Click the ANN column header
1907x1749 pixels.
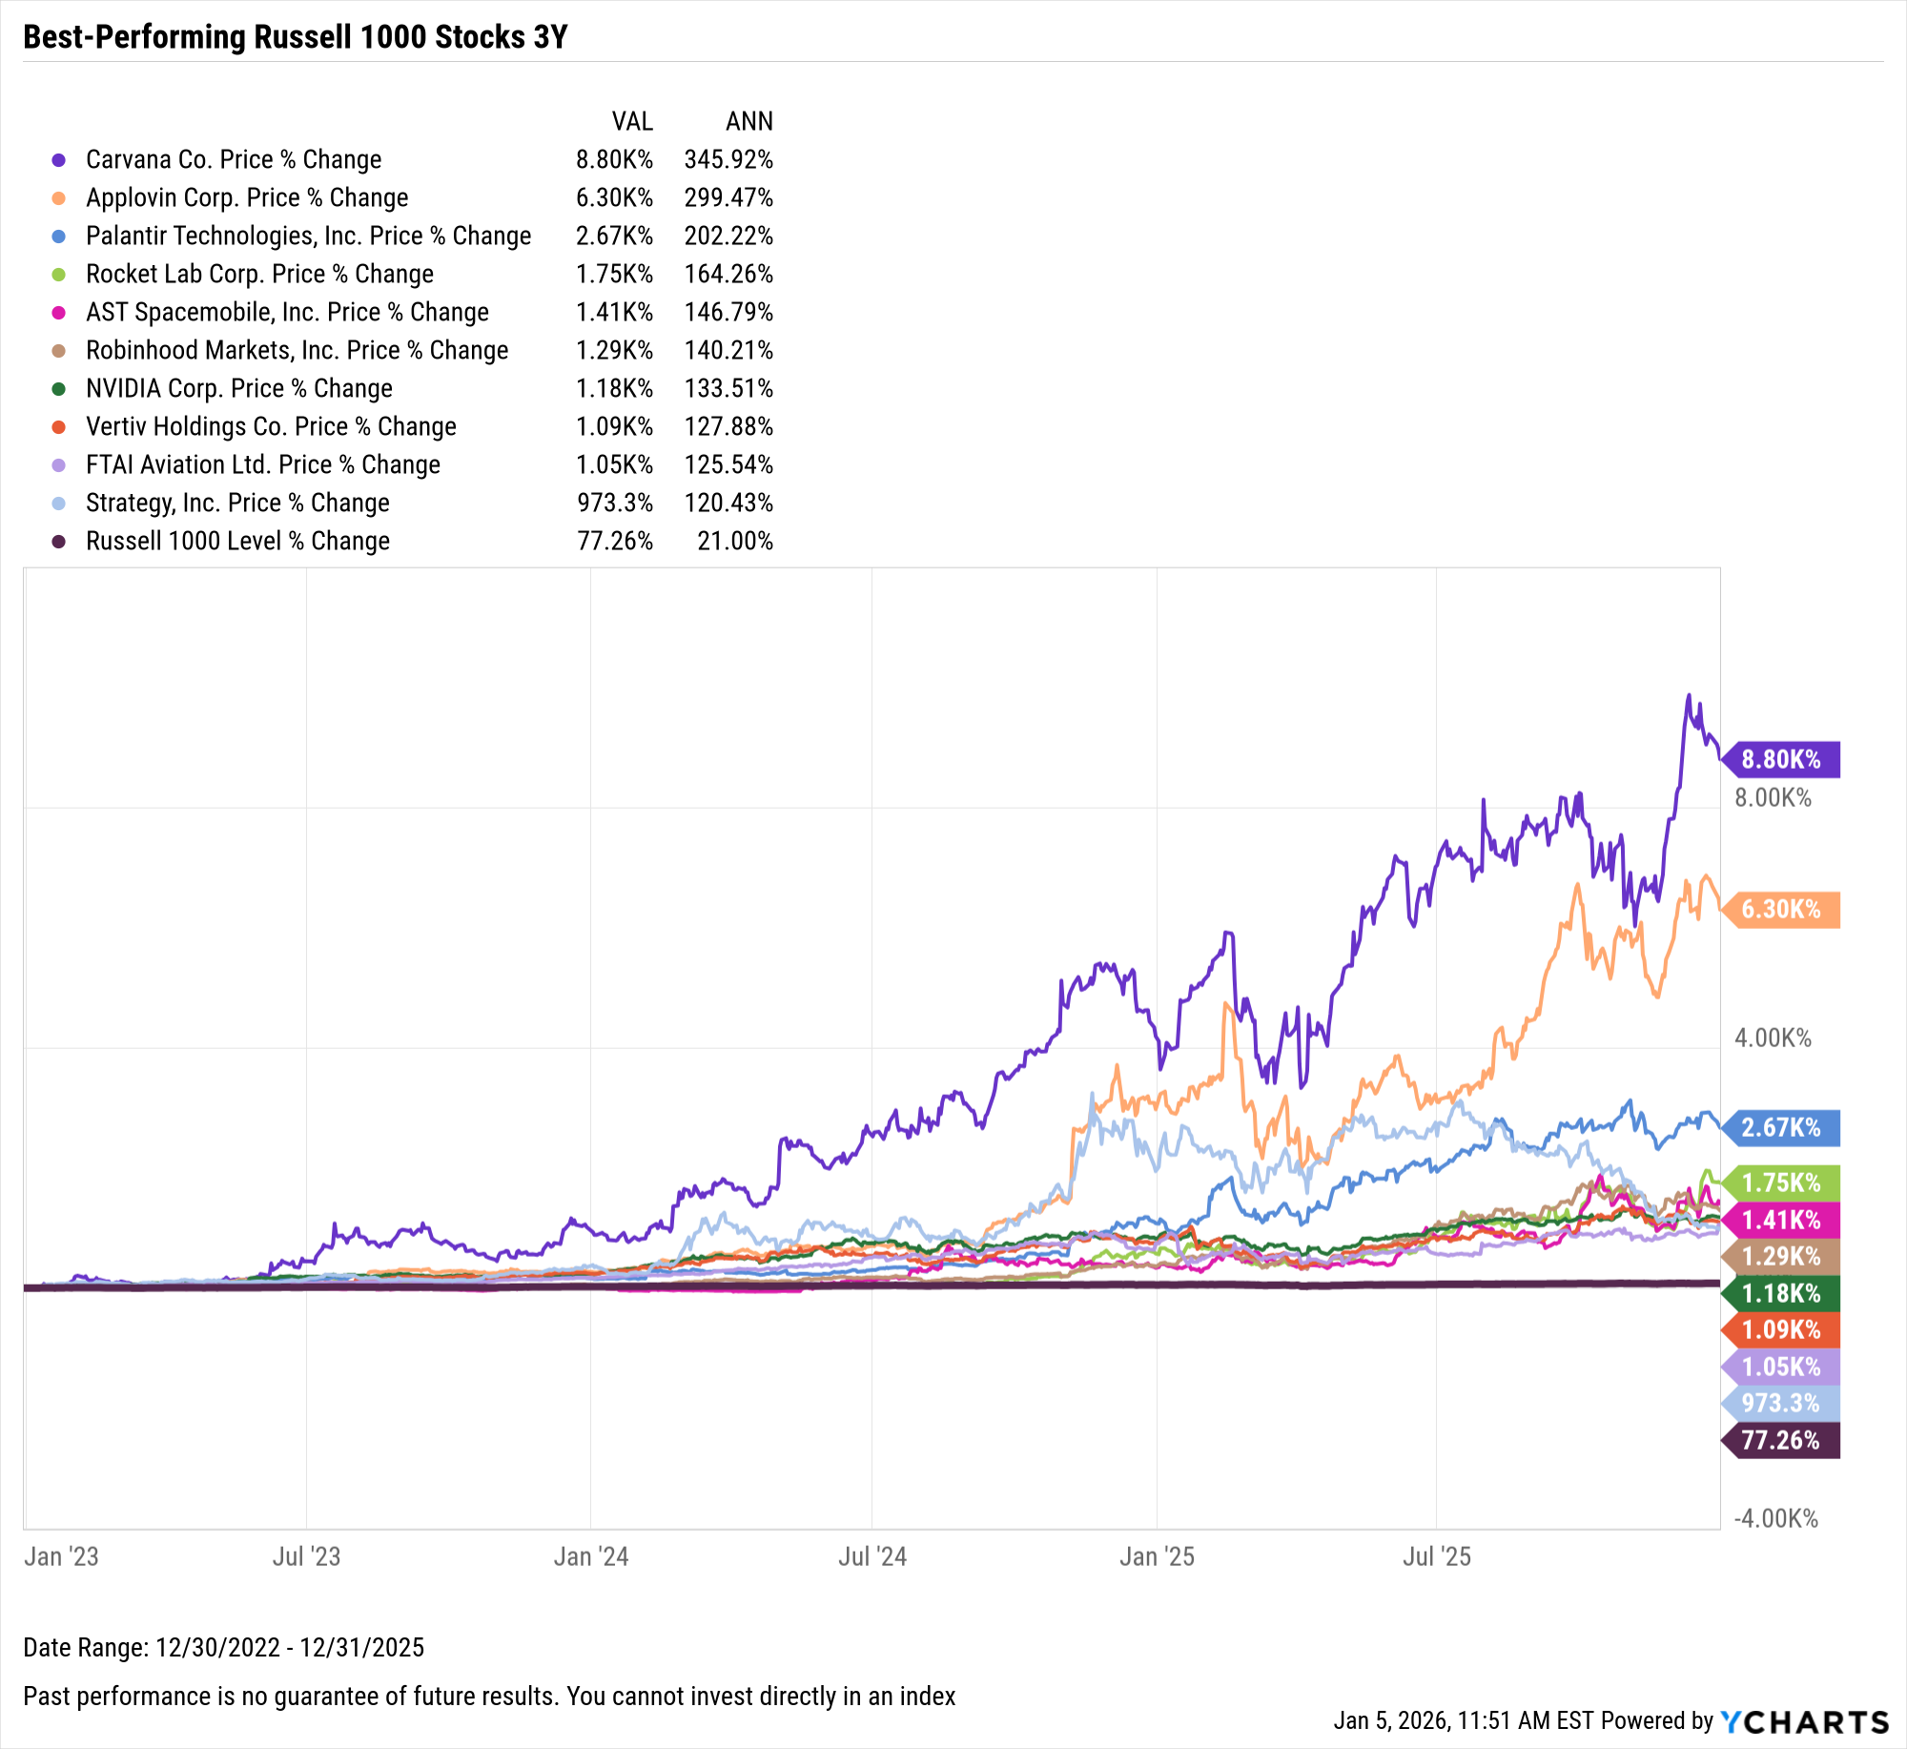point(748,122)
